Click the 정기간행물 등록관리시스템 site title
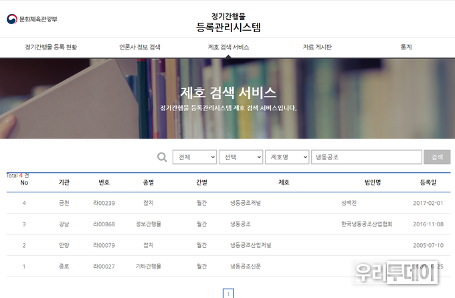The width and height of the screenshot is (455, 298). coord(228,22)
